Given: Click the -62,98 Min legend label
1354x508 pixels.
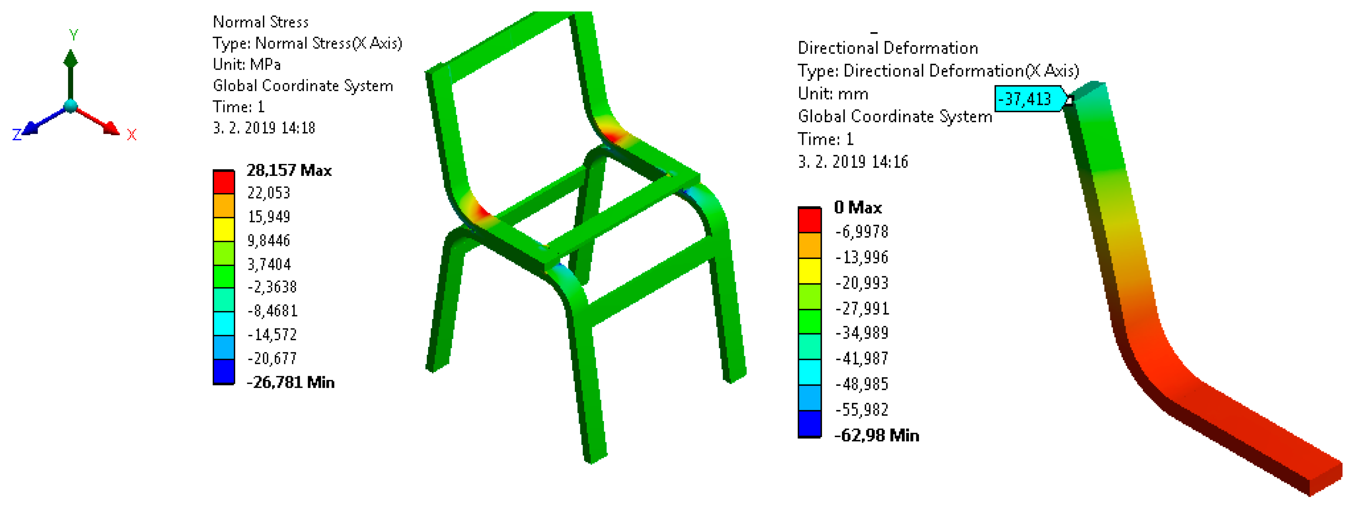Looking at the screenshot, I should pos(876,435).
